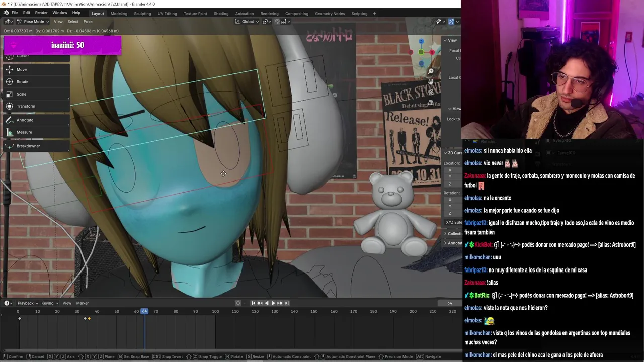644x362 pixels.
Task: Play the animation forward
Action: coord(273,303)
